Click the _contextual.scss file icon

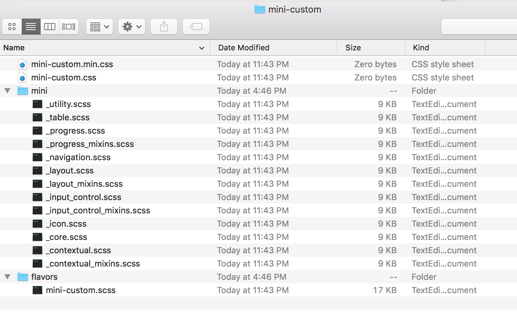pyautogui.click(x=37, y=250)
